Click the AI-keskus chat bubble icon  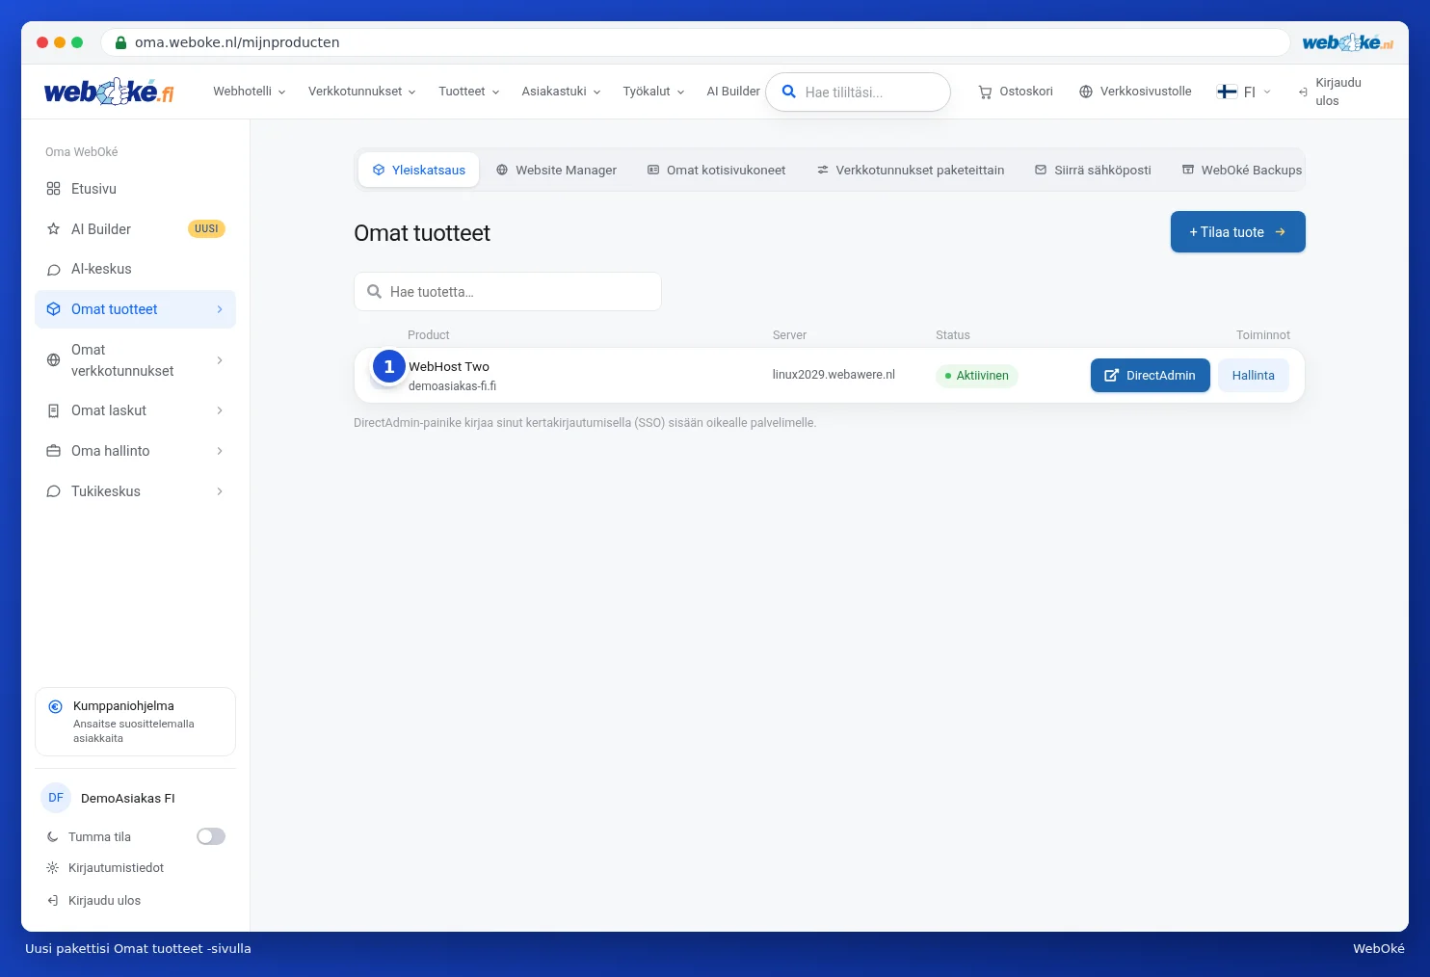pyautogui.click(x=54, y=270)
